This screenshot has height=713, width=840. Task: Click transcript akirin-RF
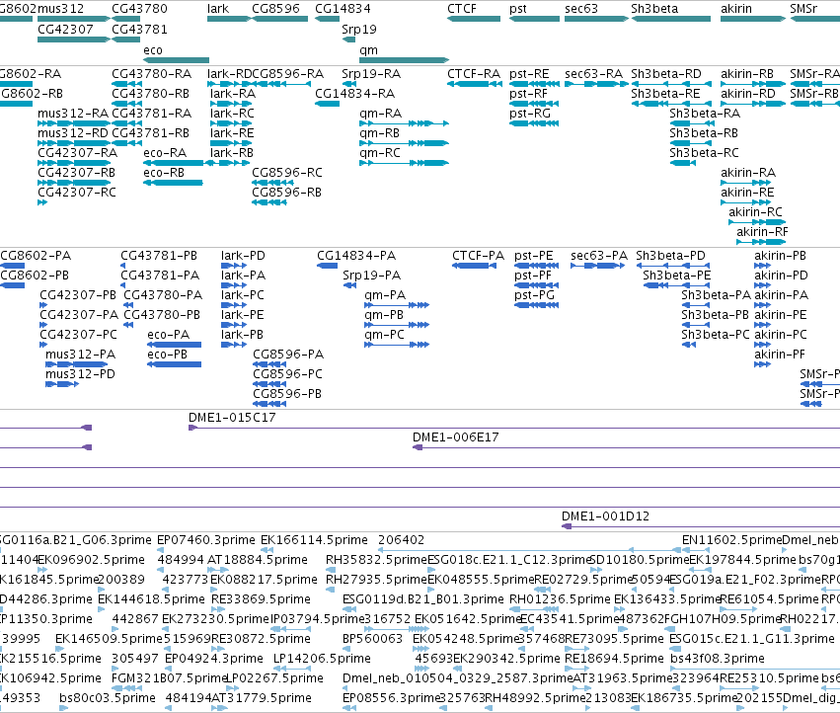click(x=762, y=232)
